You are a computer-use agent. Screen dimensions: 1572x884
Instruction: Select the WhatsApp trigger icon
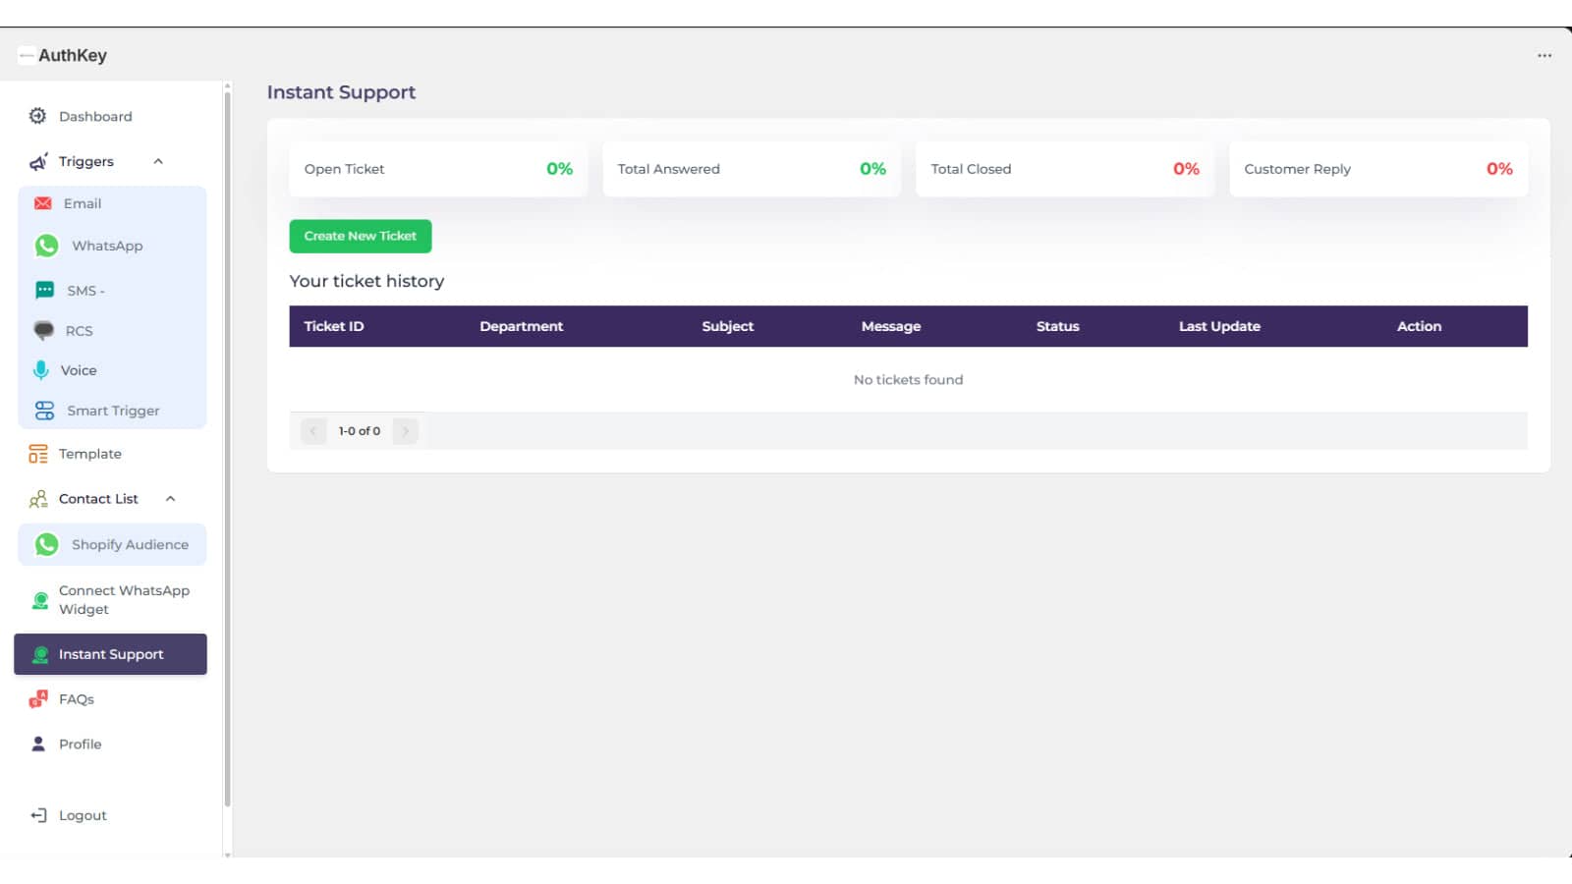click(x=46, y=246)
